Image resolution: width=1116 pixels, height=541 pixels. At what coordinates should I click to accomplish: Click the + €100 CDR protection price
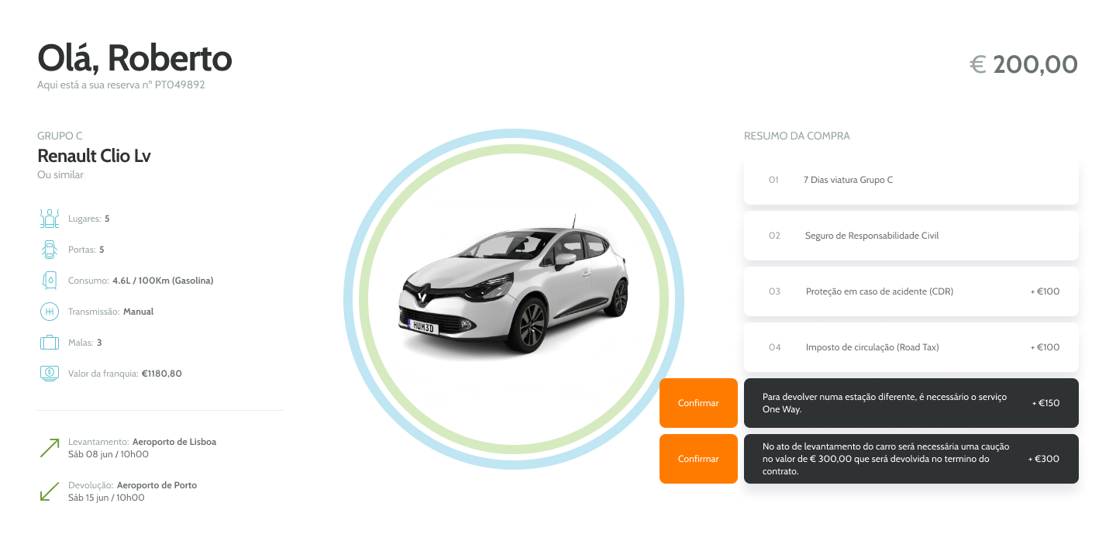tap(1045, 291)
